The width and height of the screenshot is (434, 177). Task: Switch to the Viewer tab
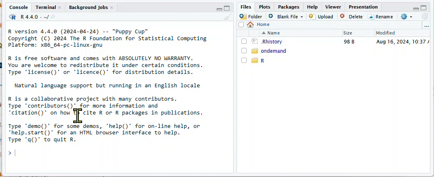coord(333,7)
